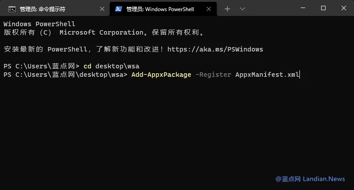Click the Command Prompt icon on first tab
Image resolution: width=354 pixels, height=190 pixels.
(x=12, y=9)
